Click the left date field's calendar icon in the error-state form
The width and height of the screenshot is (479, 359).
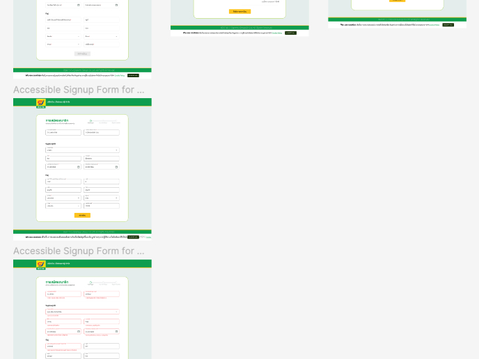(x=78, y=332)
